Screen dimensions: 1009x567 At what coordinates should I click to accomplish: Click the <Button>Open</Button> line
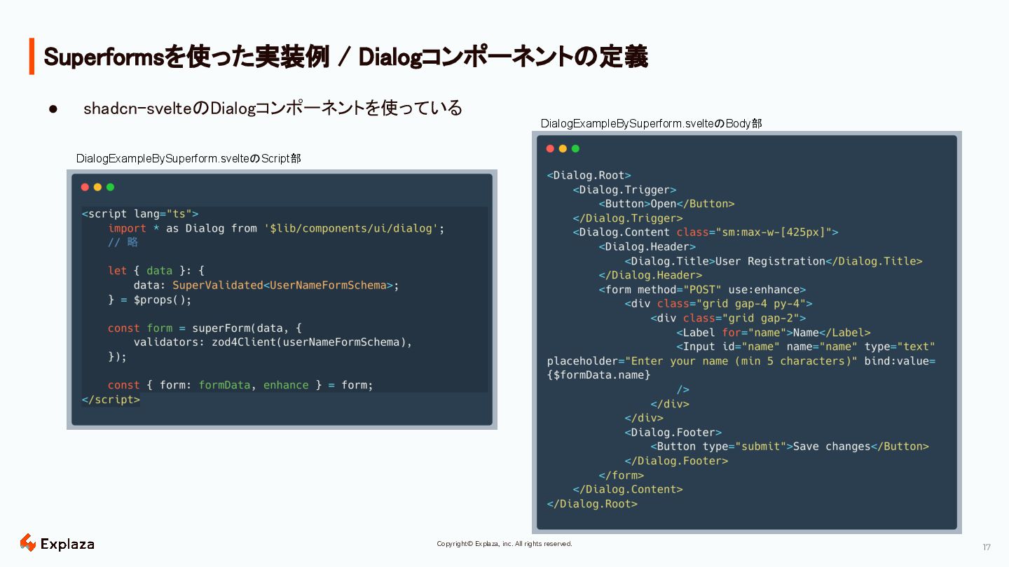pos(667,204)
